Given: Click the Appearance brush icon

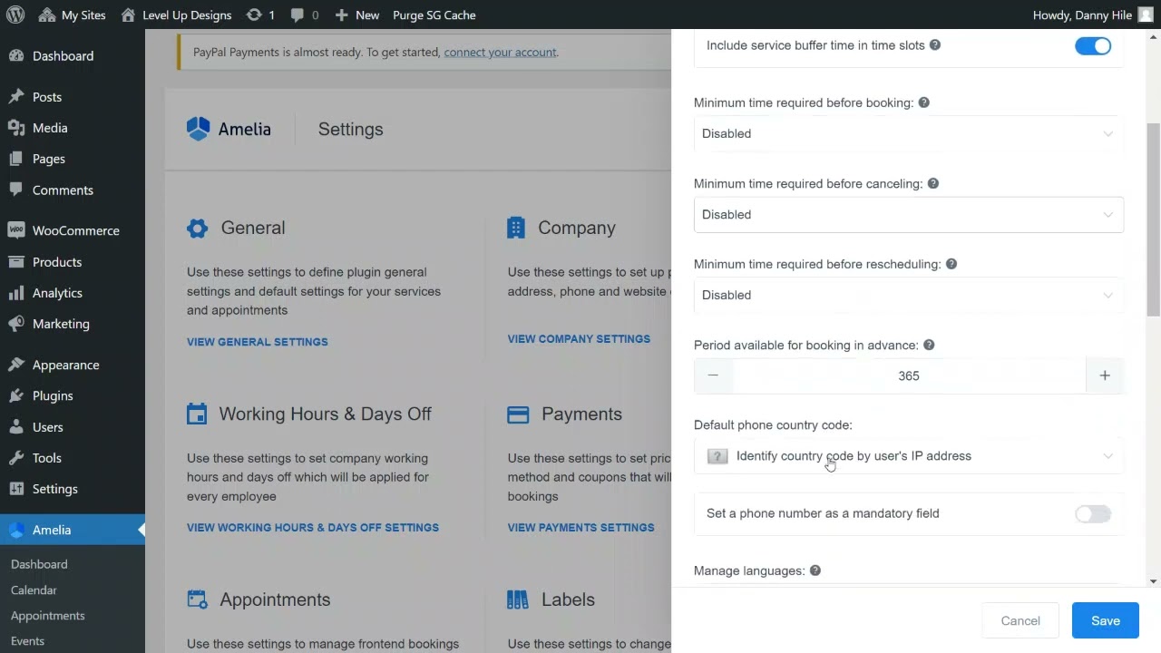Looking at the screenshot, I should pyautogui.click(x=16, y=365).
